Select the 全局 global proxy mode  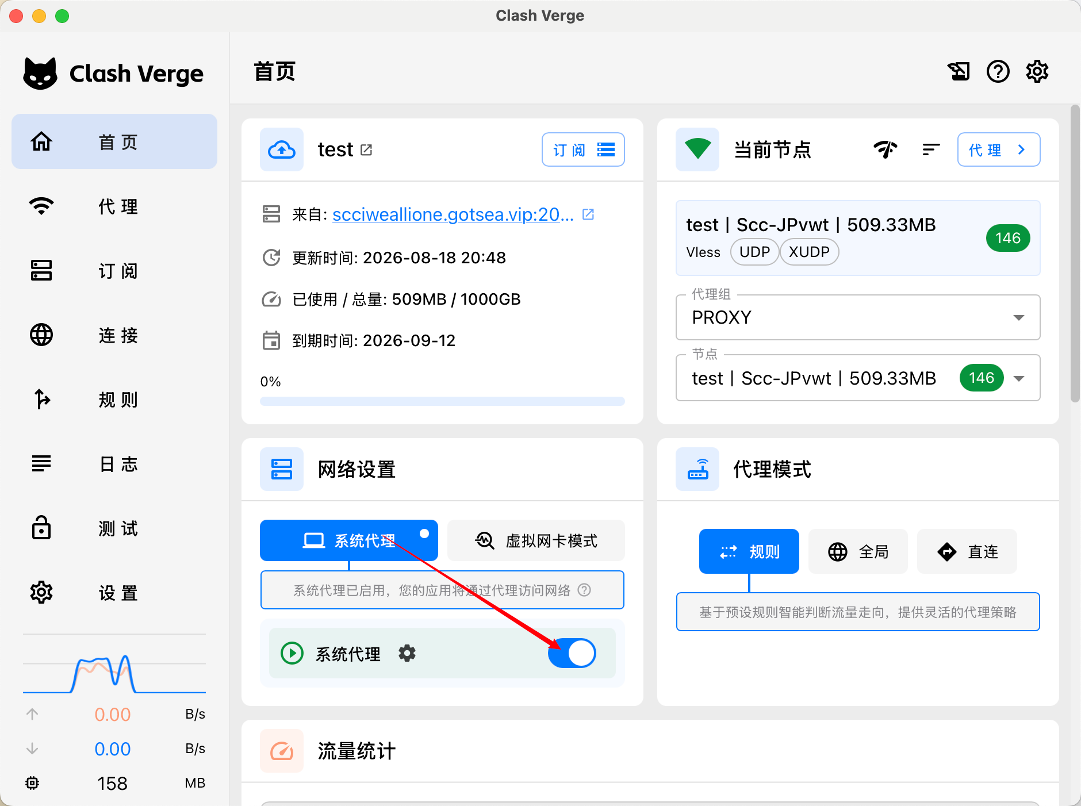pyautogui.click(x=858, y=551)
